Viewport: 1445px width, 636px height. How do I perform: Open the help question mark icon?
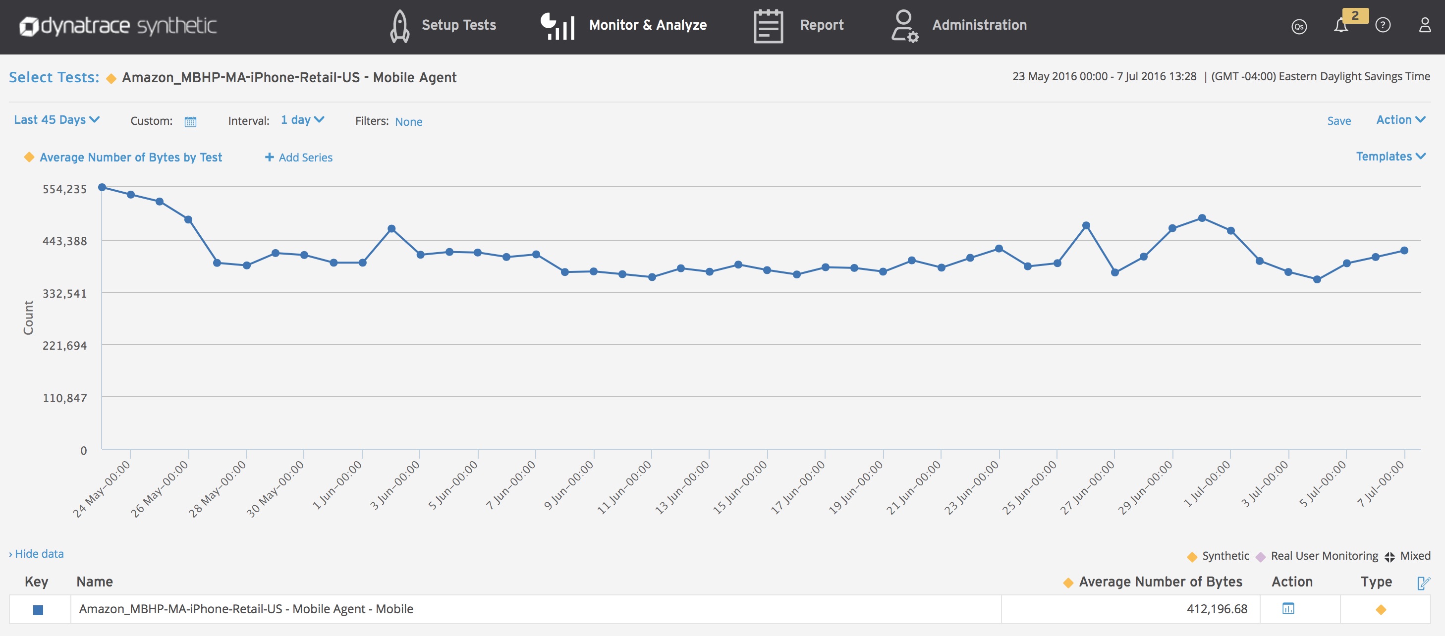[1383, 25]
